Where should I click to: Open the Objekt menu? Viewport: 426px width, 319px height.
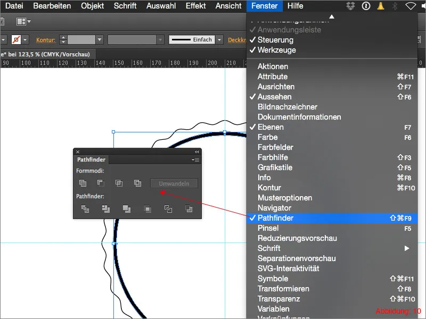click(x=92, y=6)
